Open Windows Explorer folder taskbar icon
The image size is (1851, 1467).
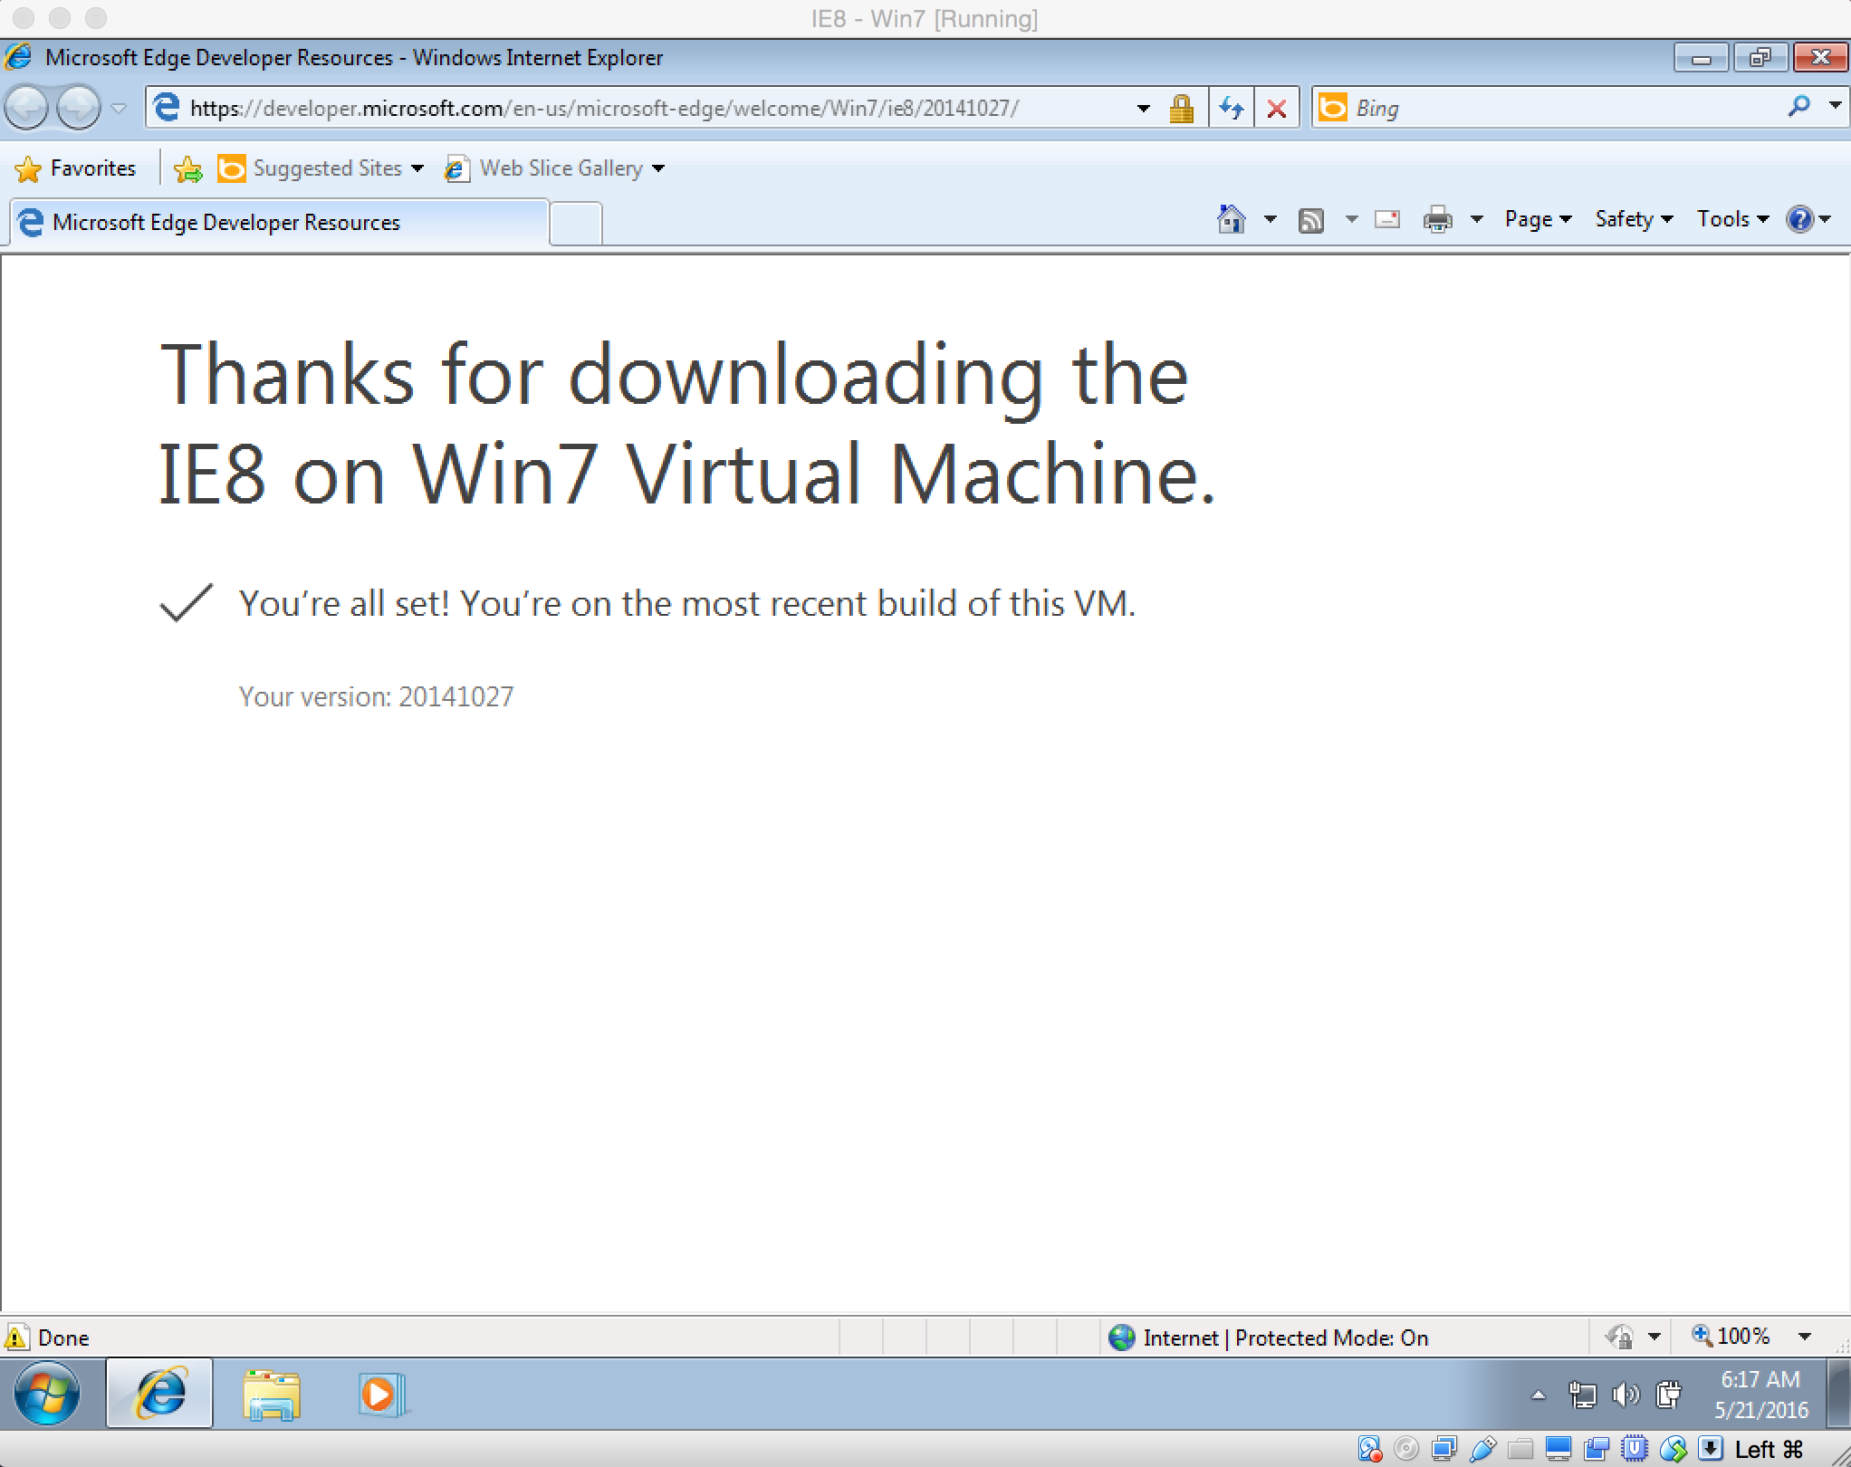tap(272, 1395)
